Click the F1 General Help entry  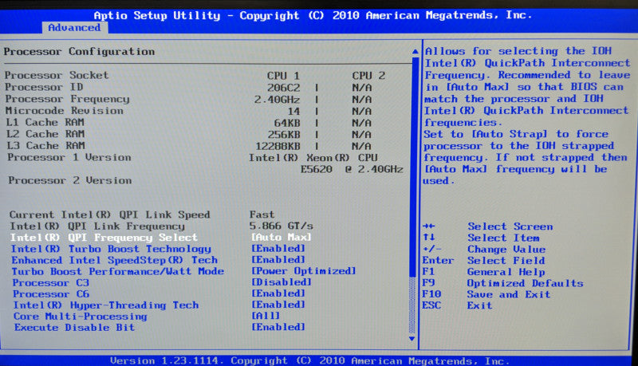(x=484, y=272)
